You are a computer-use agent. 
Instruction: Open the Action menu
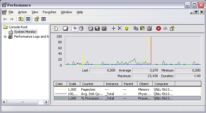(22, 12)
